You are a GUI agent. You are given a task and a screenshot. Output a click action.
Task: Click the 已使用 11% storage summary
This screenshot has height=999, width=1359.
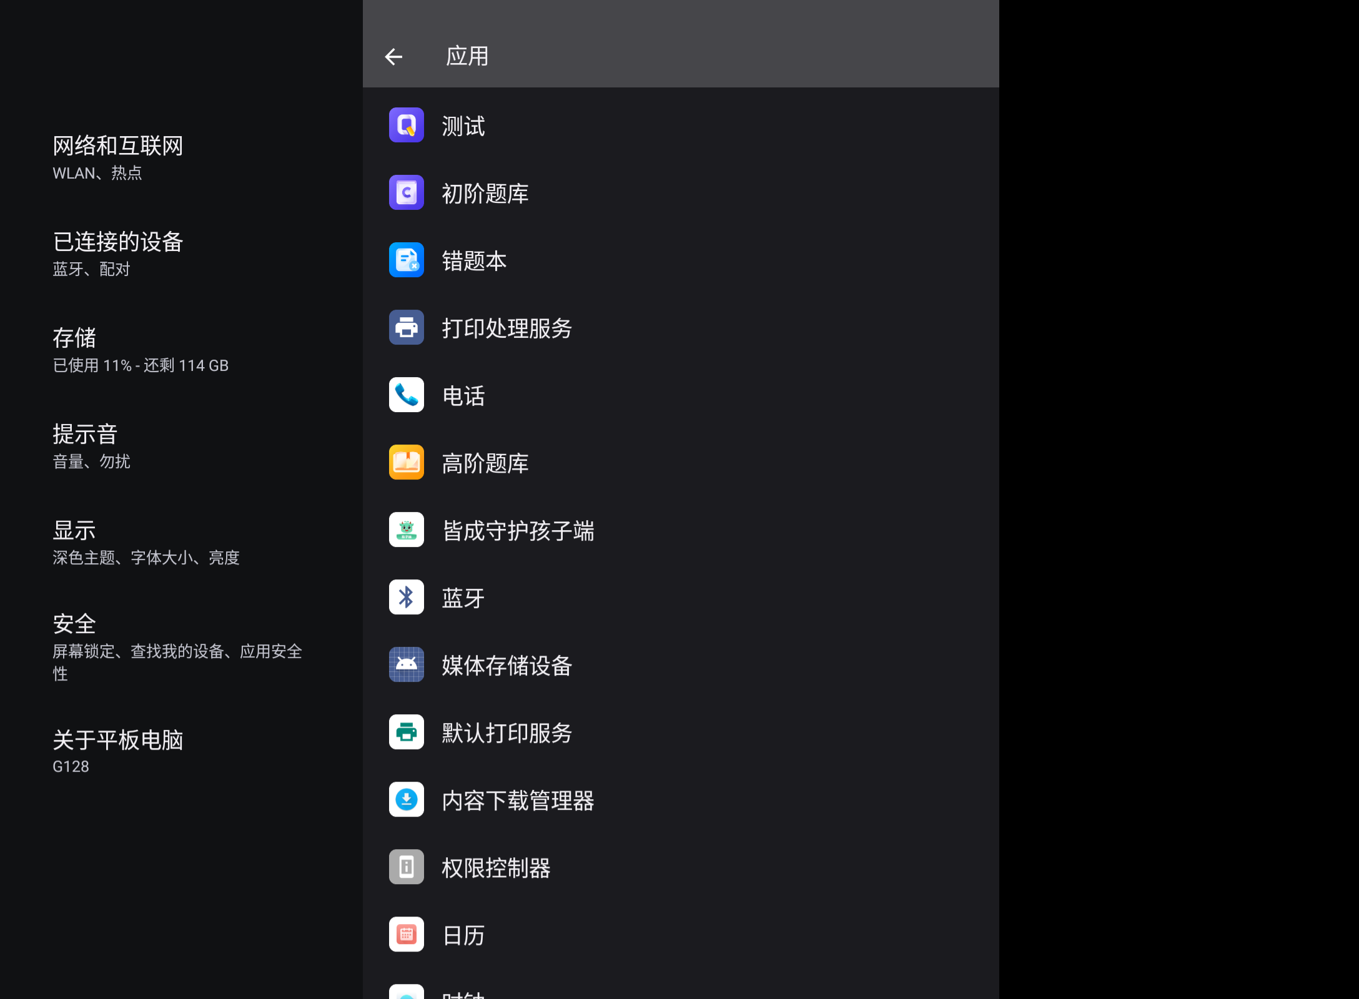(x=141, y=365)
